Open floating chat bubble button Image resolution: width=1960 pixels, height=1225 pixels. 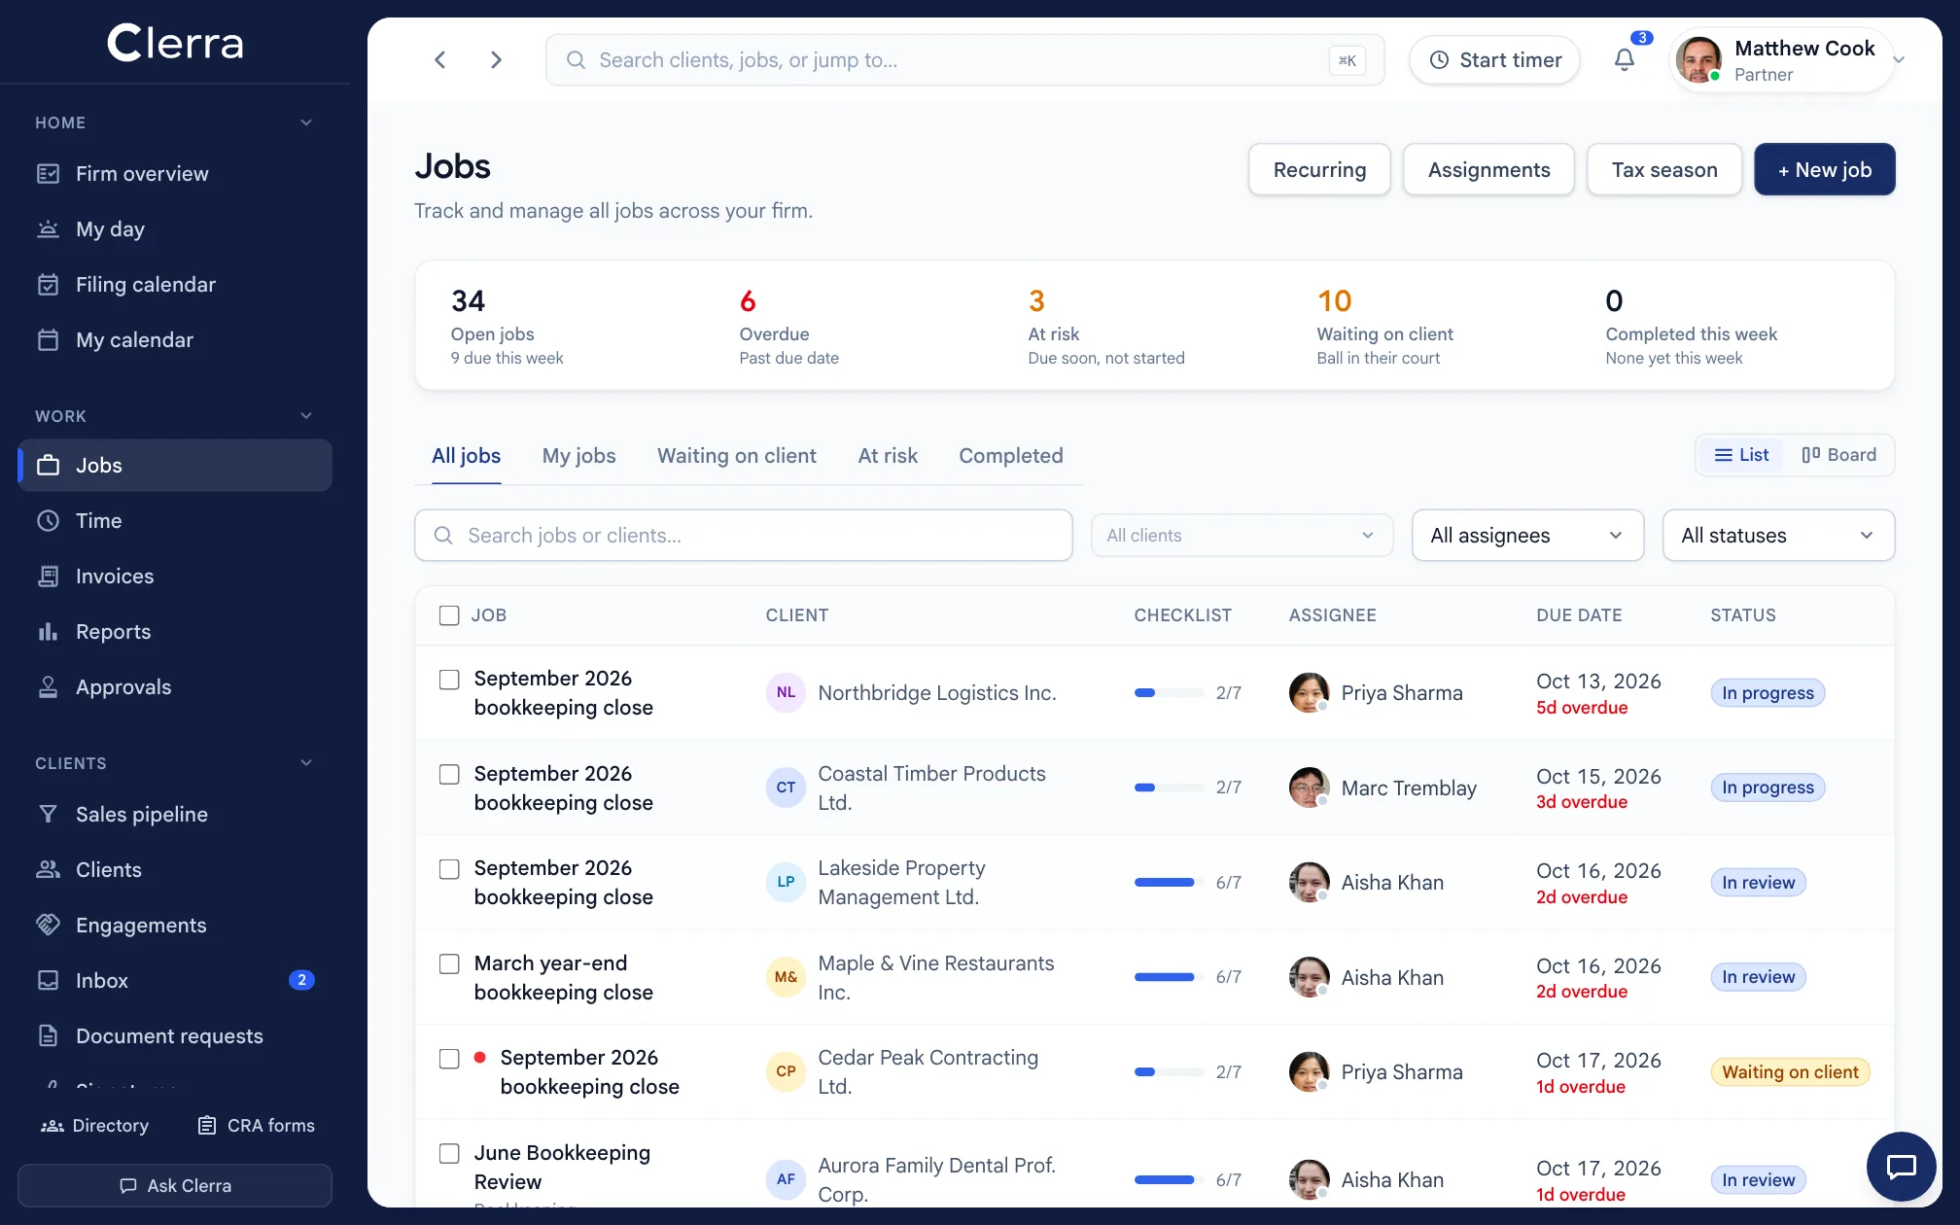[1901, 1166]
